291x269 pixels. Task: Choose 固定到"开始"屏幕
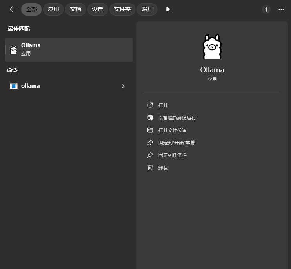pyautogui.click(x=176, y=143)
